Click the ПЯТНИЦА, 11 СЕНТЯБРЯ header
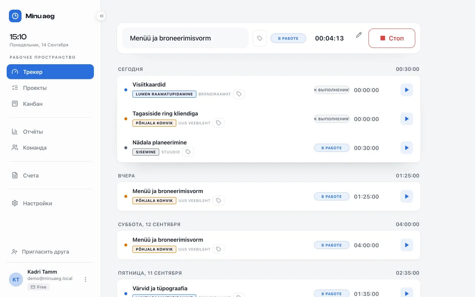This screenshot has width=475, height=297. point(150,273)
